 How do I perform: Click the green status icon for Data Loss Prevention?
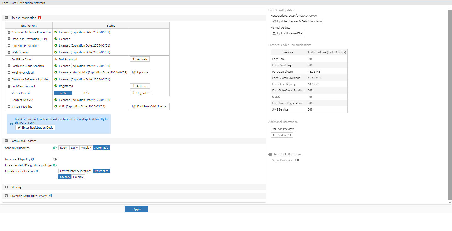point(56,39)
